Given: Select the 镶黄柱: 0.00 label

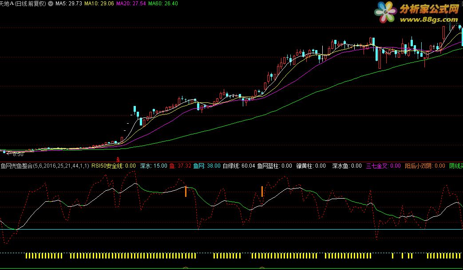Looking at the screenshot, I should [311, 166].
